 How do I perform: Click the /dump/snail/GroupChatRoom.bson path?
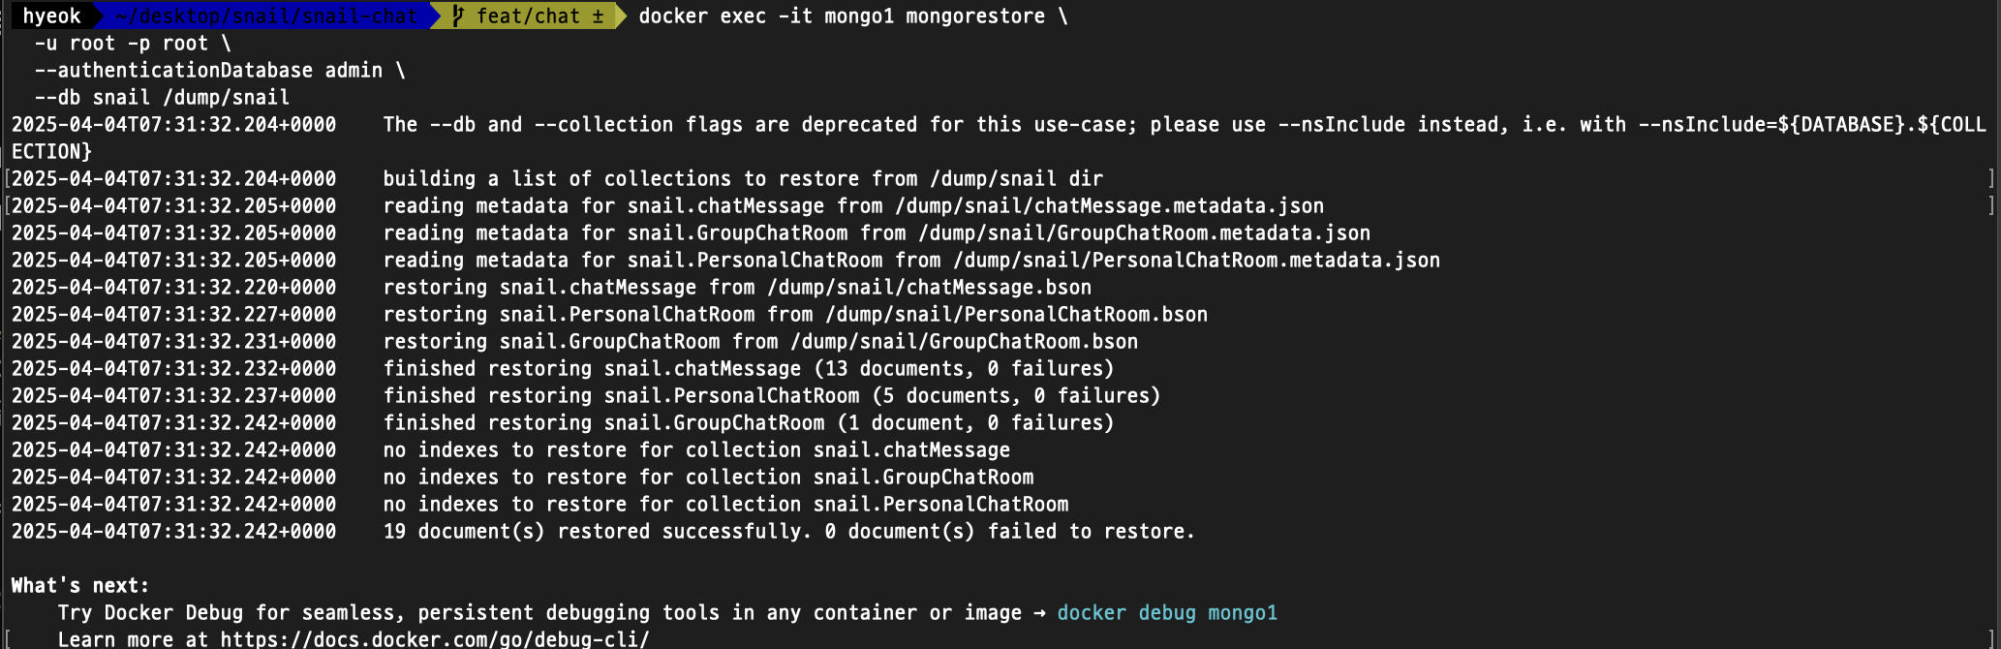964,341
